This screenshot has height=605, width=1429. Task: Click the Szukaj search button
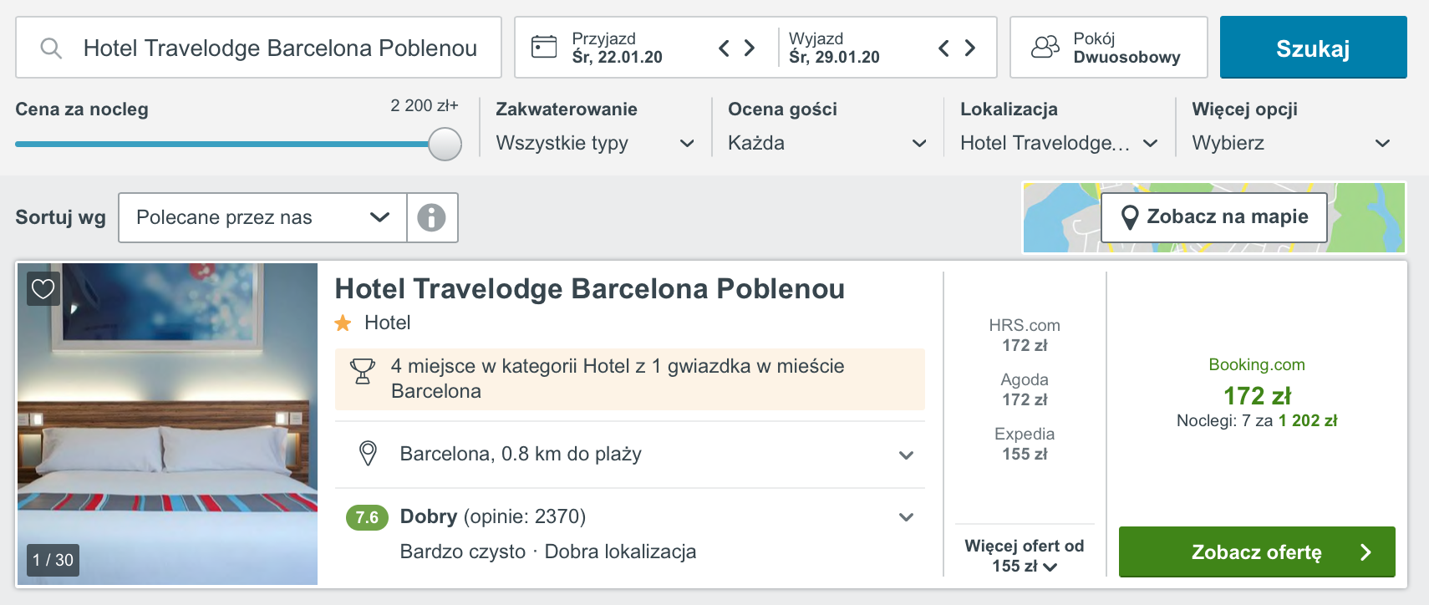point(1313,48)
